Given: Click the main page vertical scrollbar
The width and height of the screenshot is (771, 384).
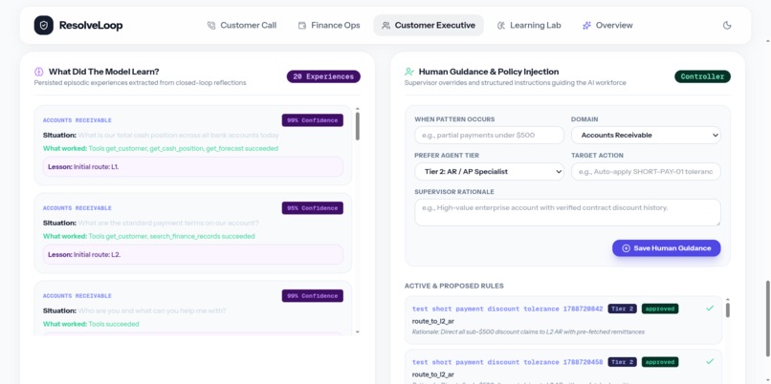Looking at the screenshot, I should [768, 318].
